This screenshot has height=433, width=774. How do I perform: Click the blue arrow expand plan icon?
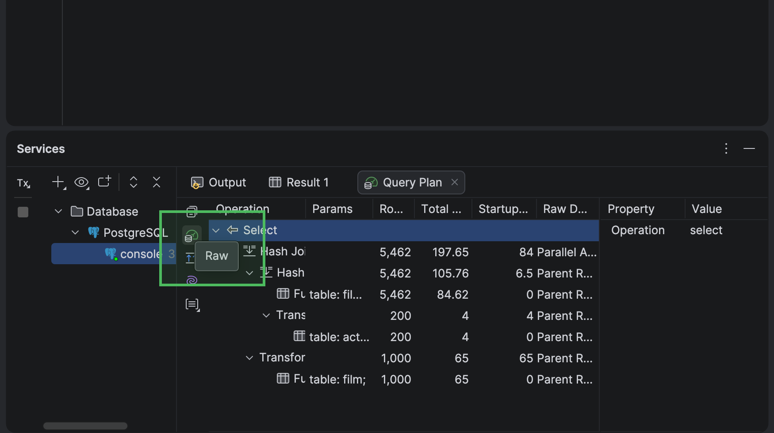tap(190, 258)
